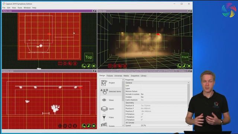Click the Properties list scroll-up arrow

pos(189,83)
